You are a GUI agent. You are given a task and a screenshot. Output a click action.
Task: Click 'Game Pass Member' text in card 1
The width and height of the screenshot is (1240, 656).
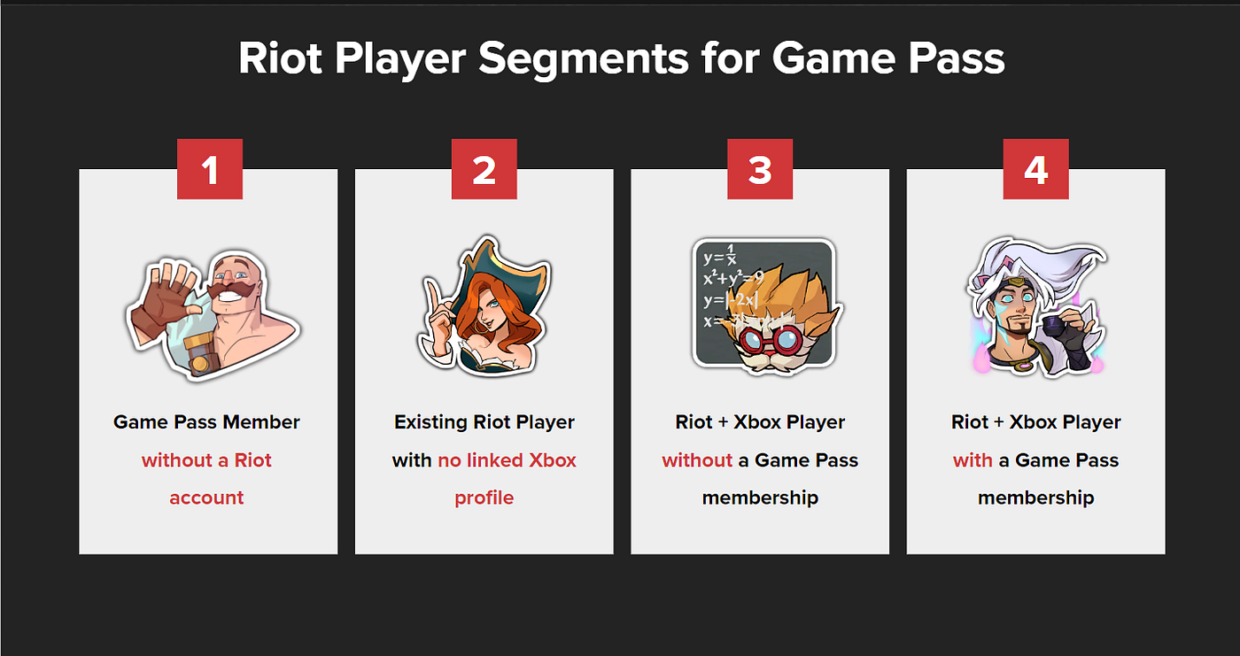pyautogui.click(x=207, y=422)
